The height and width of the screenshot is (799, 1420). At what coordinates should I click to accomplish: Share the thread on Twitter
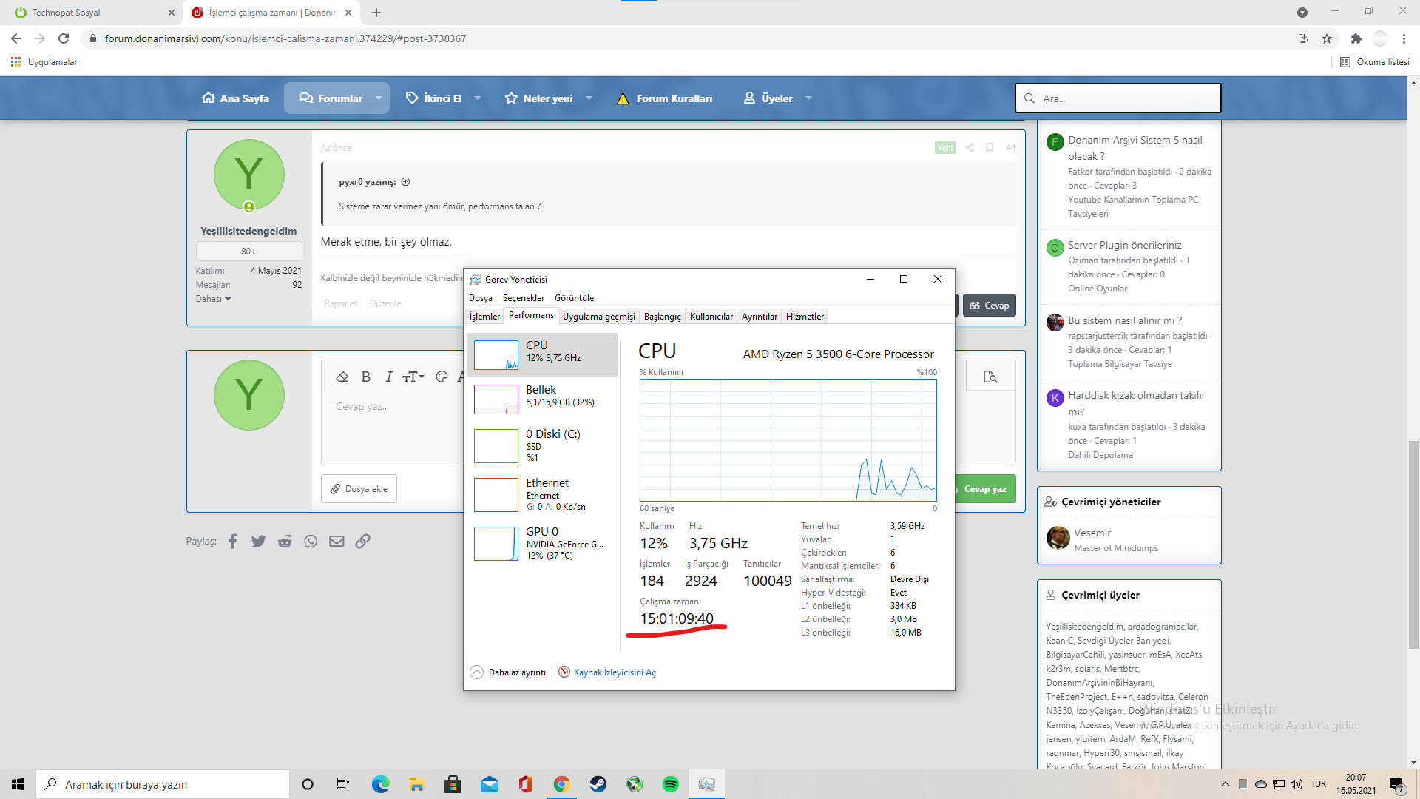click(x=258, y=542)
